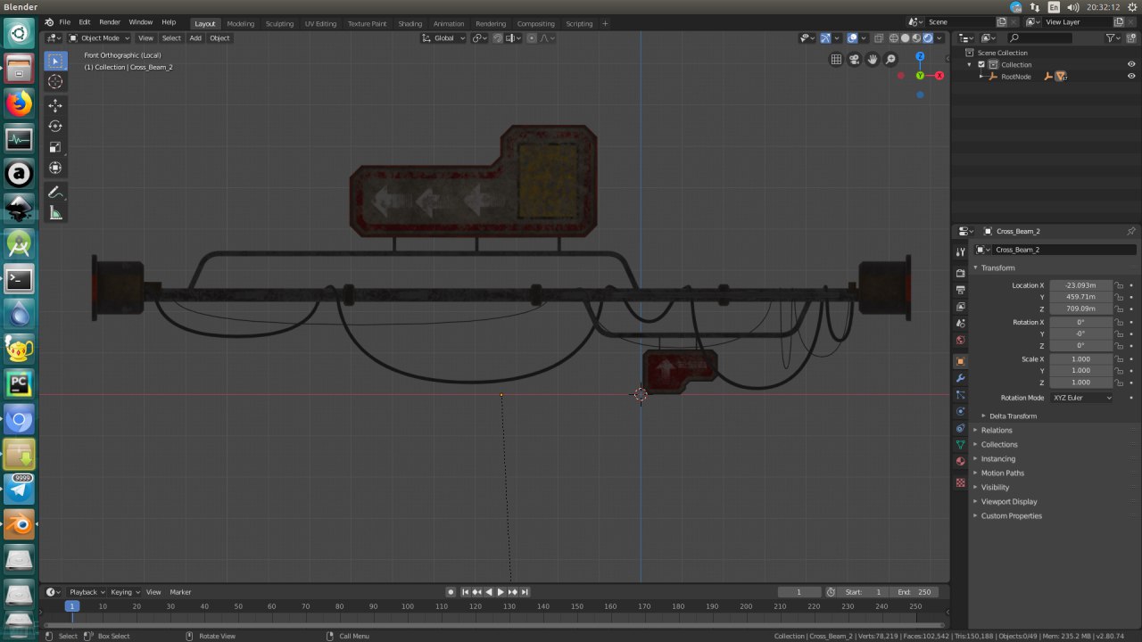This screenshot has height=642, width=1142.
Task: Switch to the UV Editing workspace tab
Action: point(320,23)
